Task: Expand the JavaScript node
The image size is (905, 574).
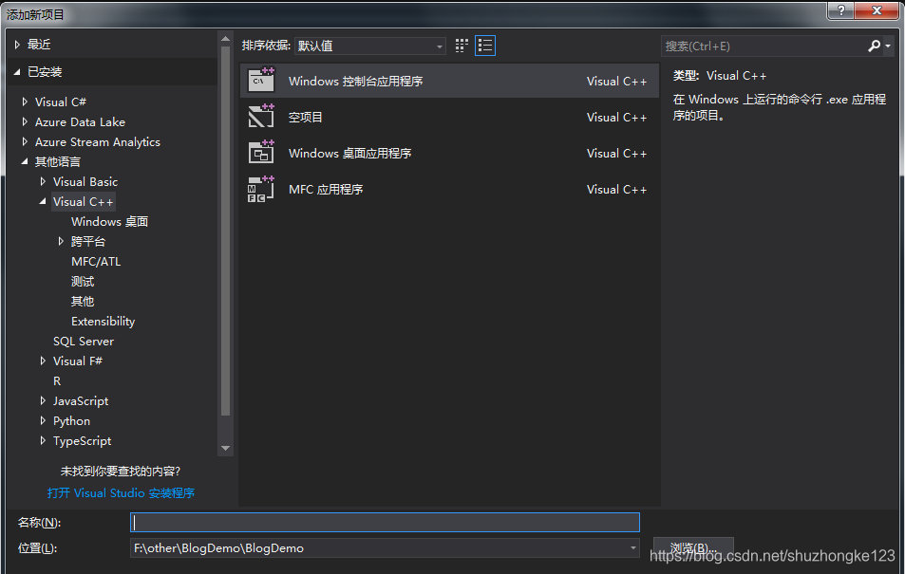Action: (43, 400)
